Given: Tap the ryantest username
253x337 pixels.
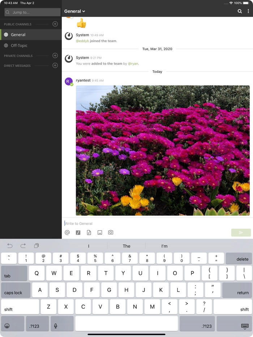Looking at the screenshot, I should coord(83,80).
